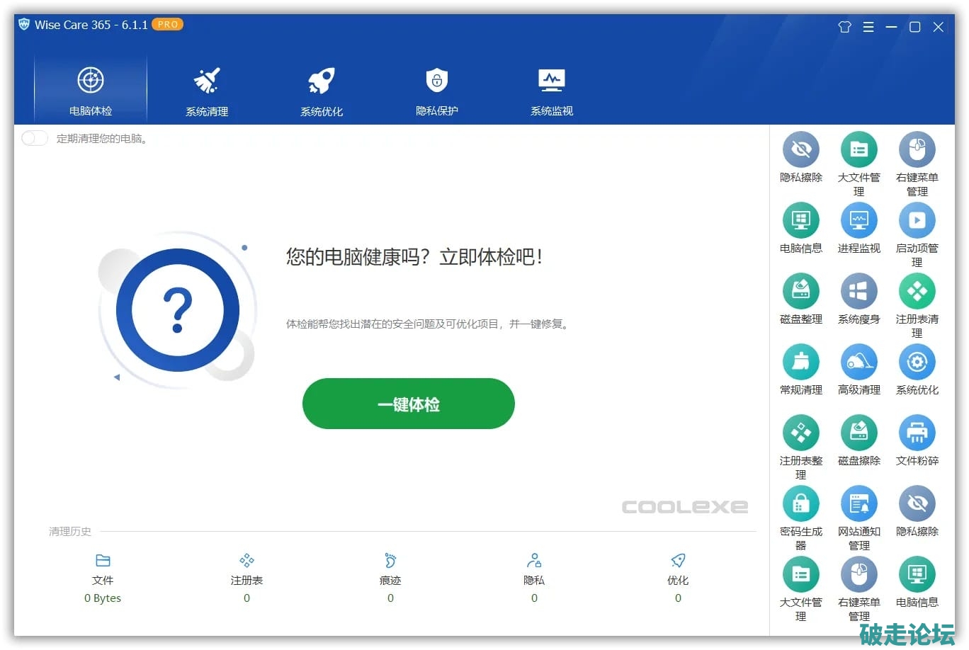Launch the 进程监视 tool
The image size is (969, 650).
coord(858,221)
